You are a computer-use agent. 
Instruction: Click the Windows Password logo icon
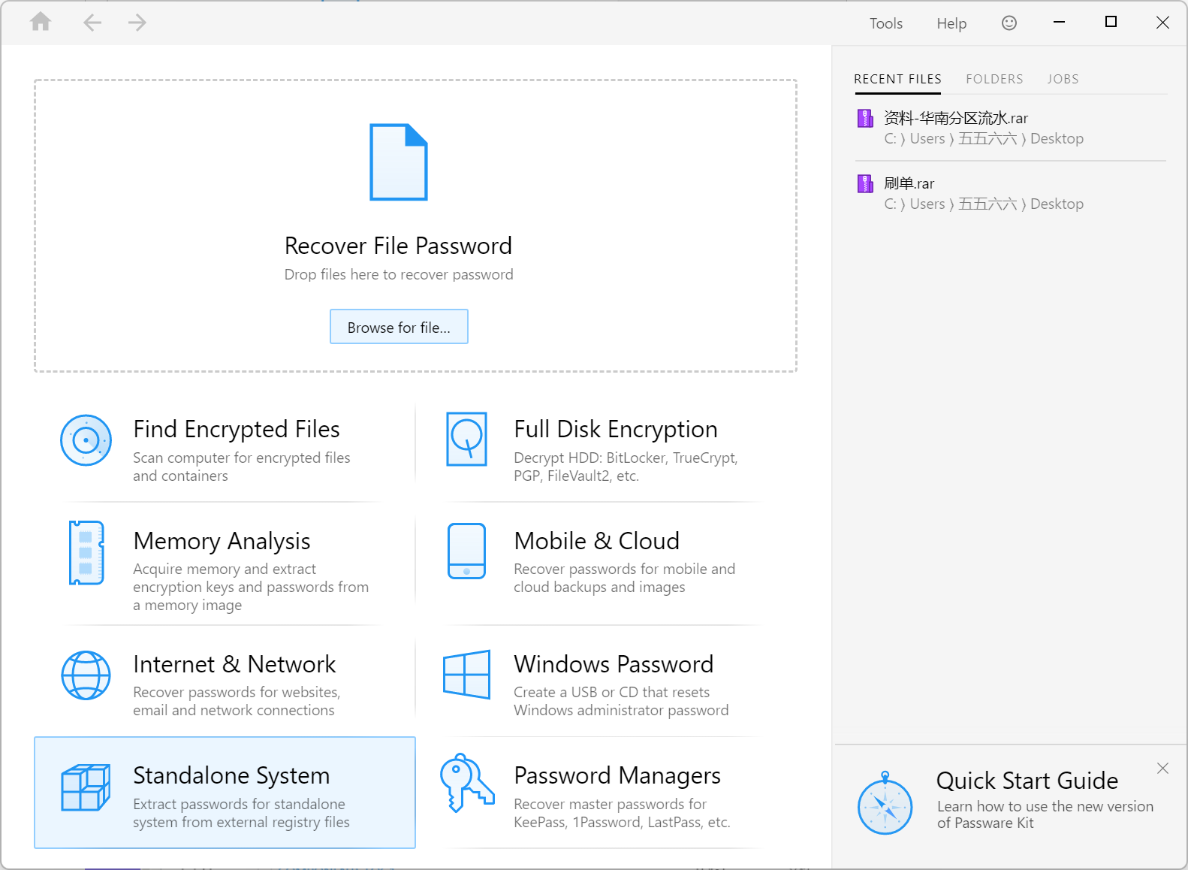coord(467,675)
